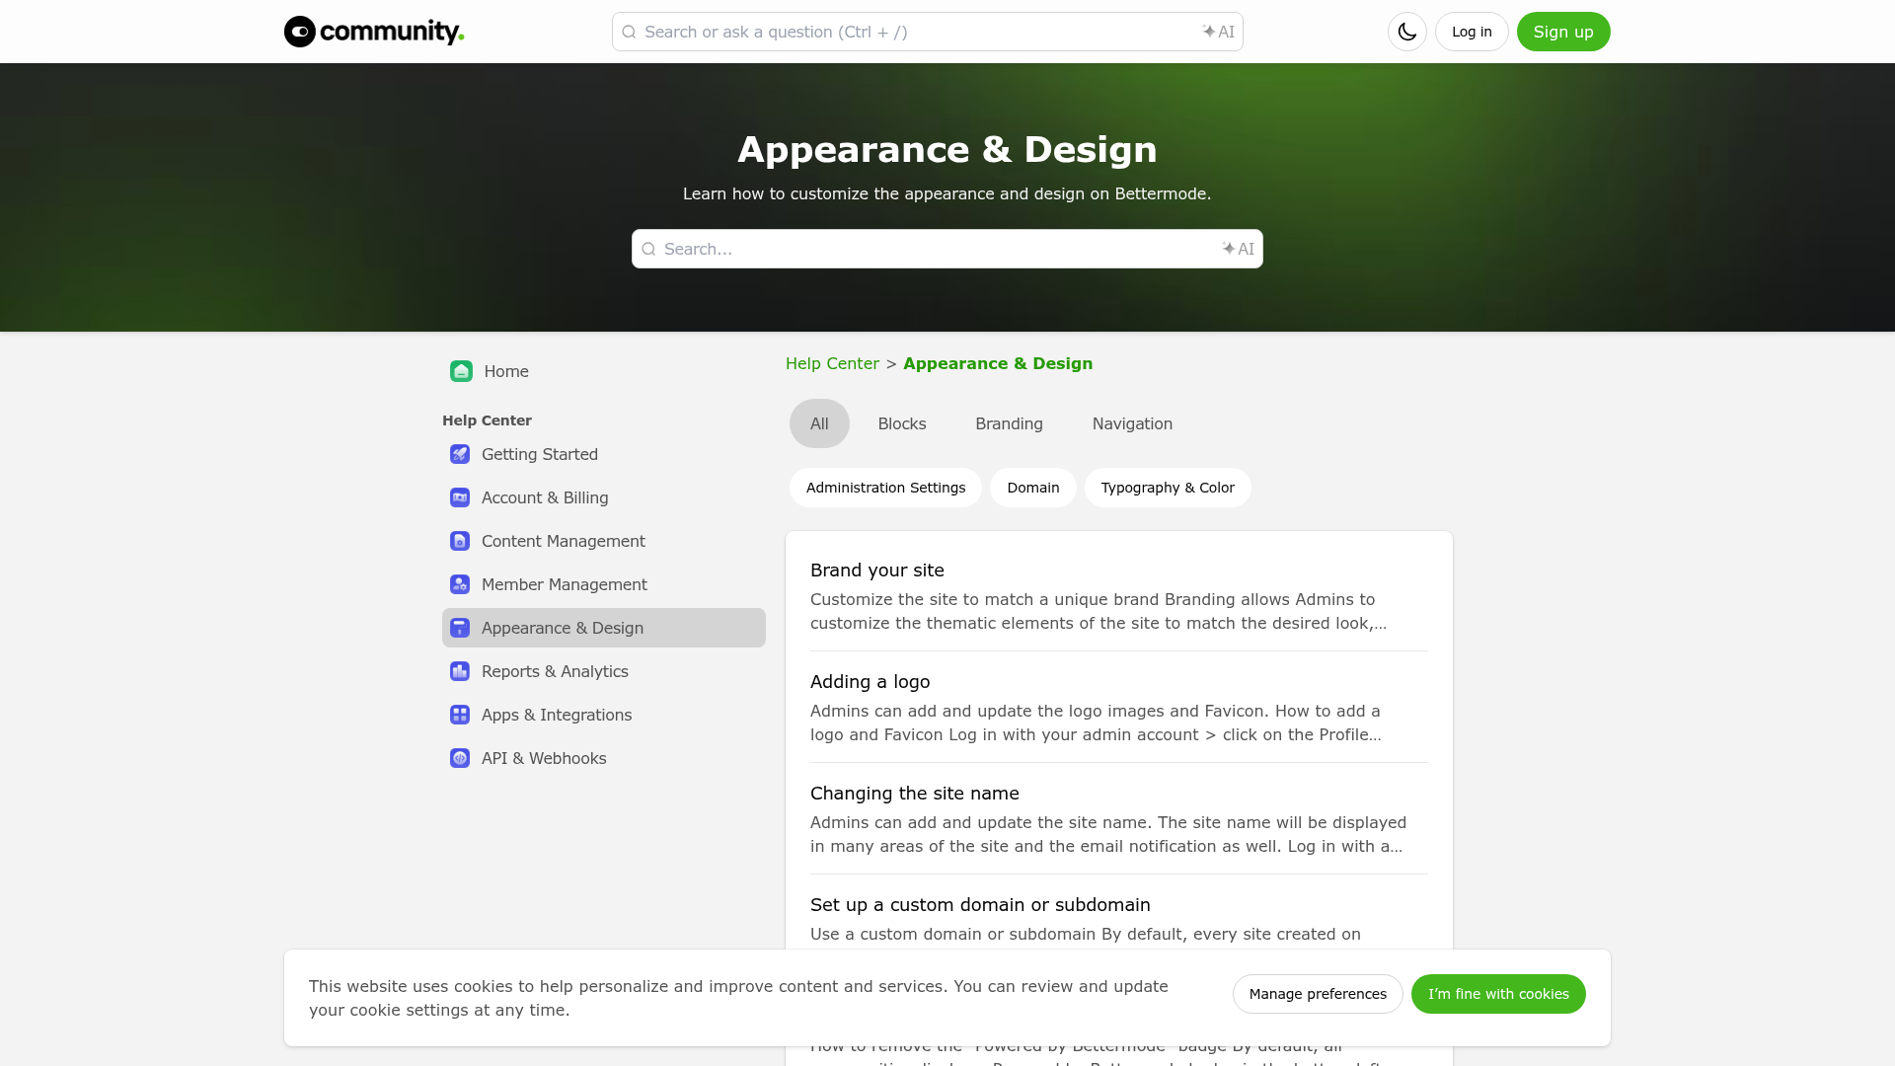The width and height of the screenshot is (1895, 1066).
Task: Open Account & Billing section label
Action: coord(545,497)
